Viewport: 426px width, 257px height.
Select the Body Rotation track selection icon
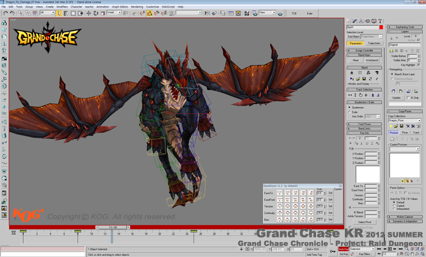(360, 95)
